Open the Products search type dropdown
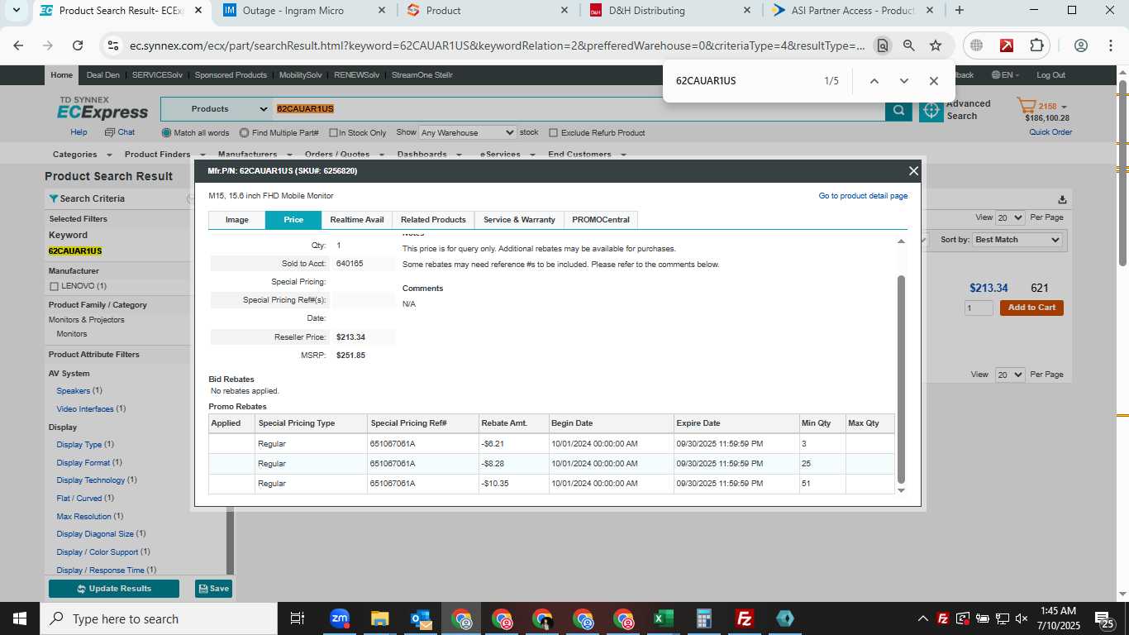The width and height of the screenshot is (1129, 635). click(x=217, y=109)
